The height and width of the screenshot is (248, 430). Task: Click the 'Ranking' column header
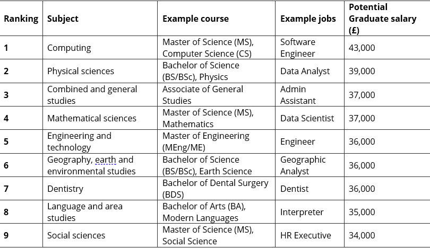click(21, 19)
